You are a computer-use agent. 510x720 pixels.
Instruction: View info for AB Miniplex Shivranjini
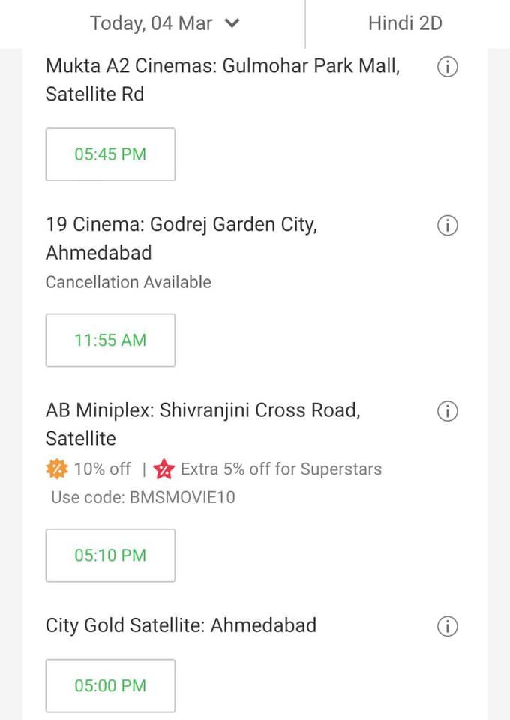tap(447, 411)
